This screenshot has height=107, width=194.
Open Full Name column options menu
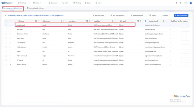[38, 21]
